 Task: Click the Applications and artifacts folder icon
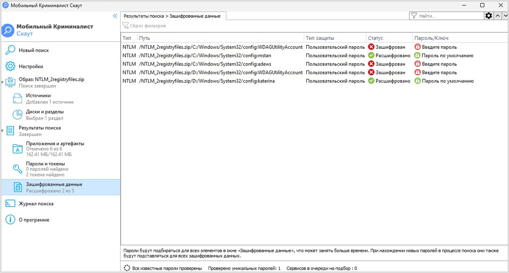[18, 149]
